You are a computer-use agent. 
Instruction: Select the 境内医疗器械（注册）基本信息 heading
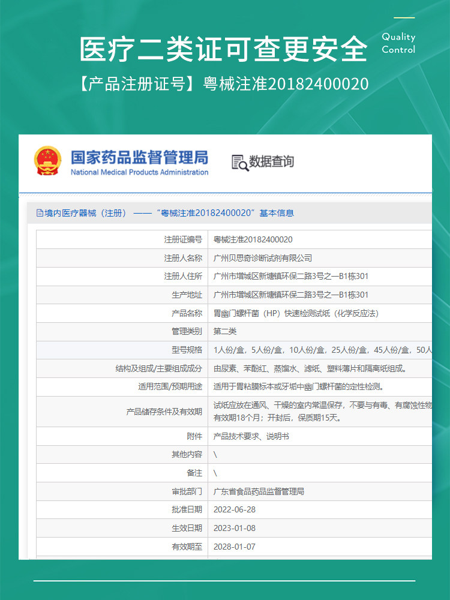(169, 213)
